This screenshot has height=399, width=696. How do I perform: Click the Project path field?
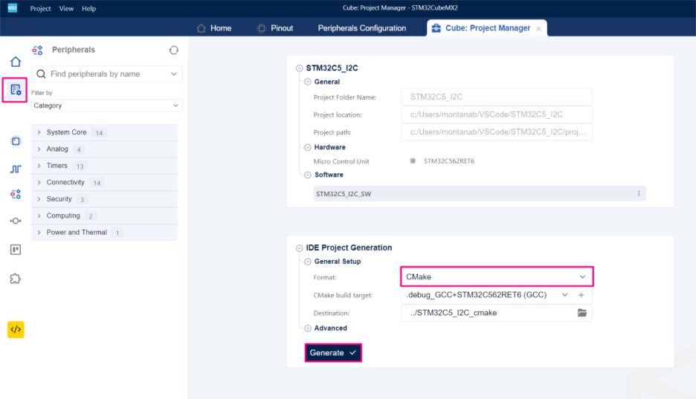[x=497, y=132]
